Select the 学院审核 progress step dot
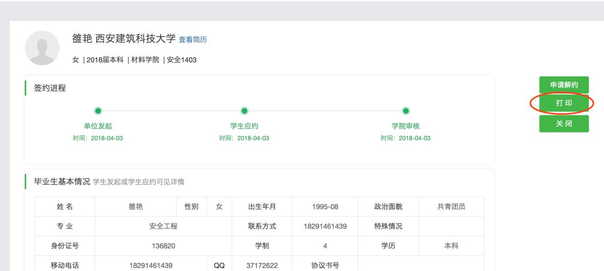Image resolution: width=604 pixels, height=271 pixels. pyautogui.click(x=406, y=111)
